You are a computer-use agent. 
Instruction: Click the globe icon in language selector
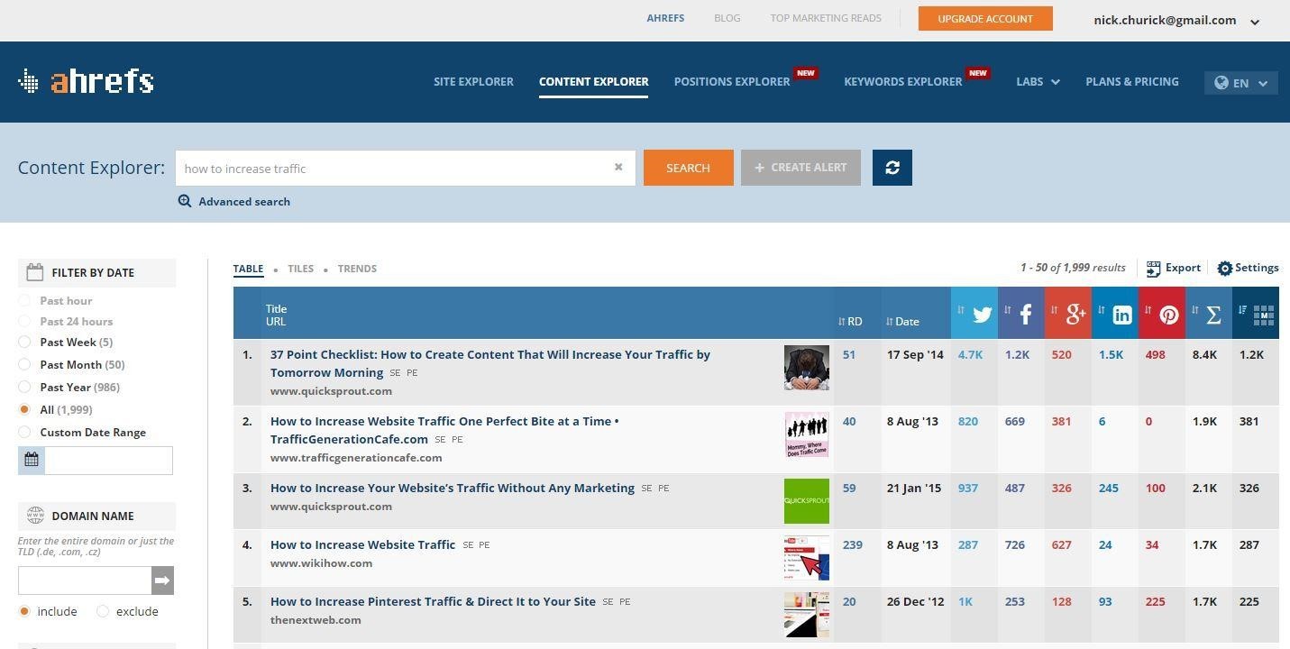pos(1221,82)
